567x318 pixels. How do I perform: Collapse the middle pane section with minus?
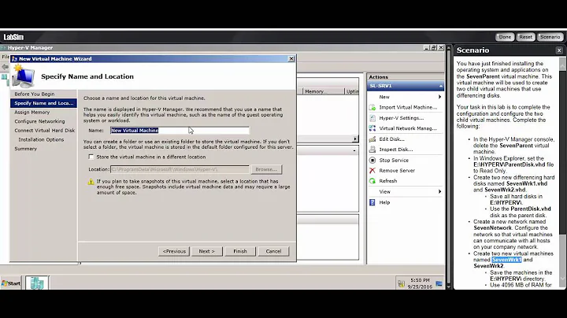point(354,150)
